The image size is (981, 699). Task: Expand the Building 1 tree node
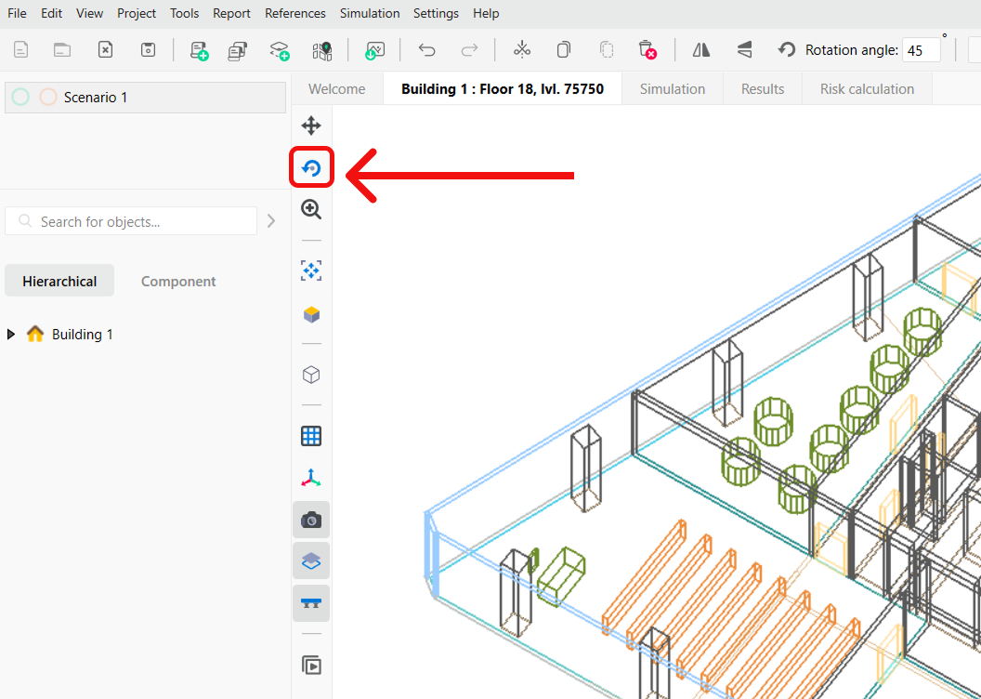click(11, 335)
